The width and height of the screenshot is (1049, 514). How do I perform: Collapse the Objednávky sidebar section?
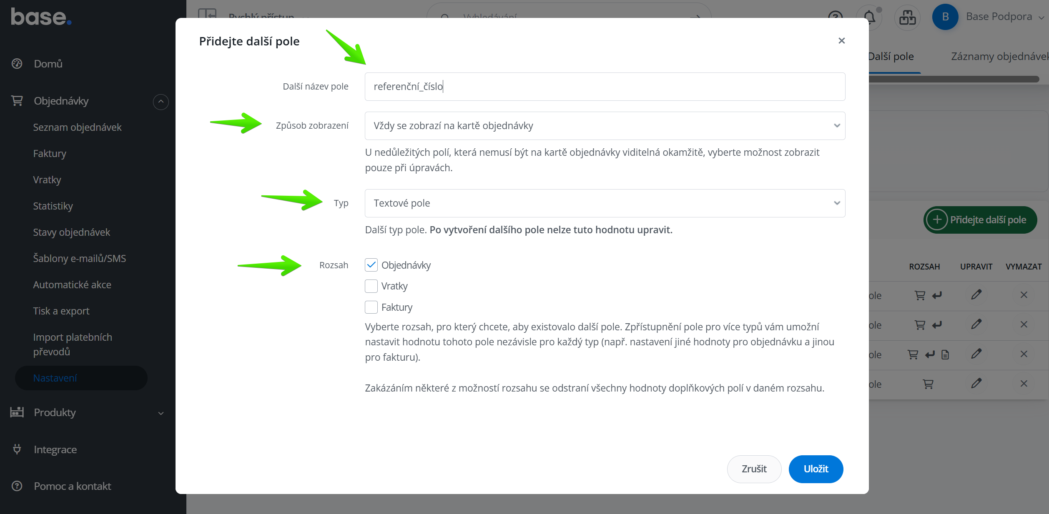(x=161, y=102)
